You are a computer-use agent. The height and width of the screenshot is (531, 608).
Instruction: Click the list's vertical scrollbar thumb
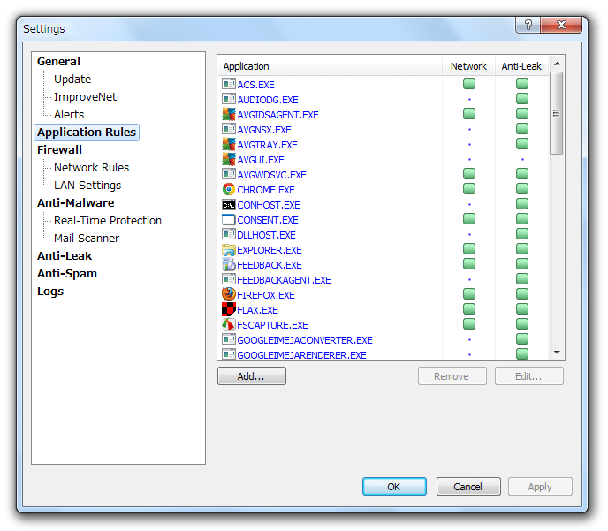557,113
